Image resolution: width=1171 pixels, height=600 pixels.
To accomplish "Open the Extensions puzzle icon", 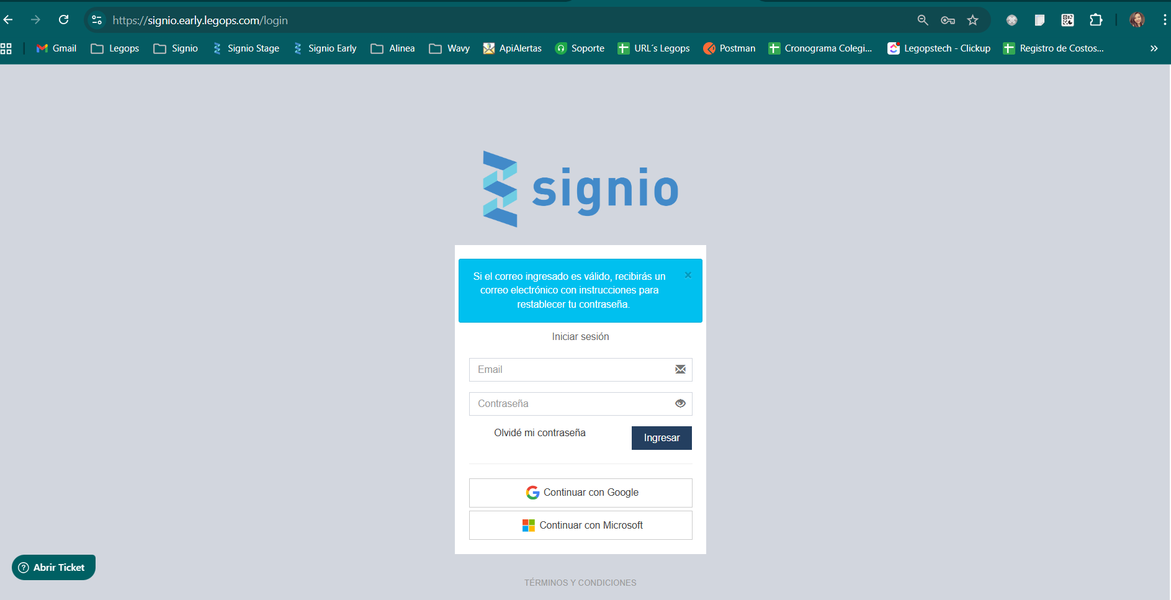I will pyautogui.click(x=1096, y=20).
